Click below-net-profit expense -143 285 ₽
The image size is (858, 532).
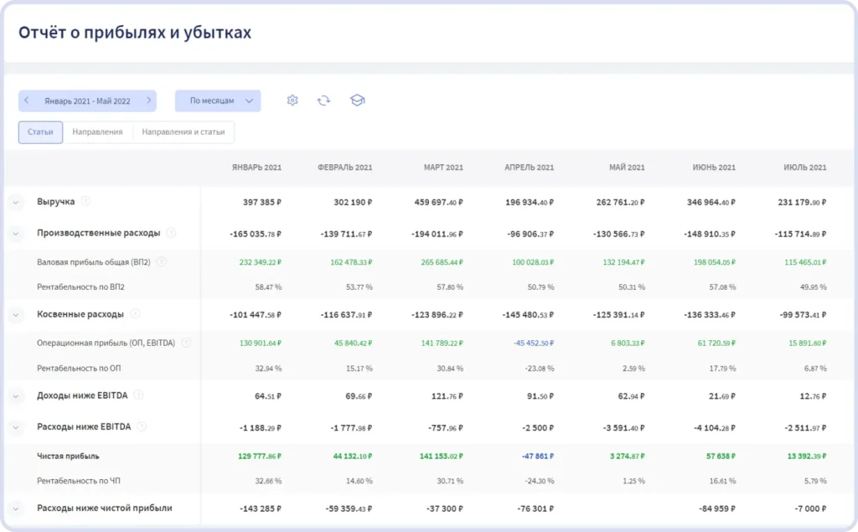click(261, 509)
